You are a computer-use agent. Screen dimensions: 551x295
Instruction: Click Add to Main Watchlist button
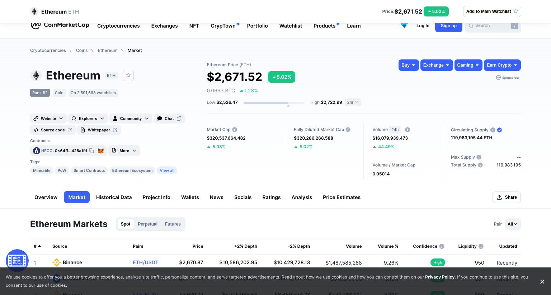coord(492,11)
